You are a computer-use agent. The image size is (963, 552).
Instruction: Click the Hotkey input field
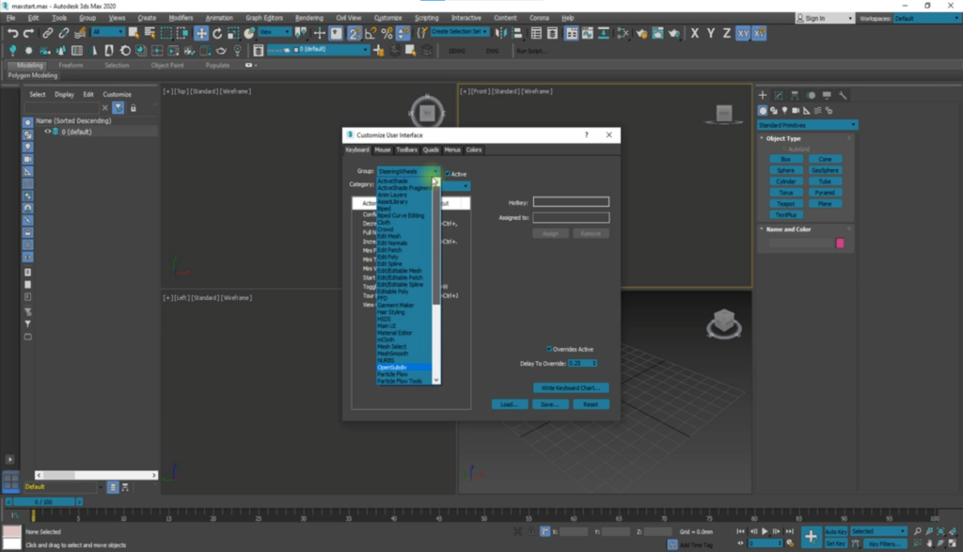point(571,202)
